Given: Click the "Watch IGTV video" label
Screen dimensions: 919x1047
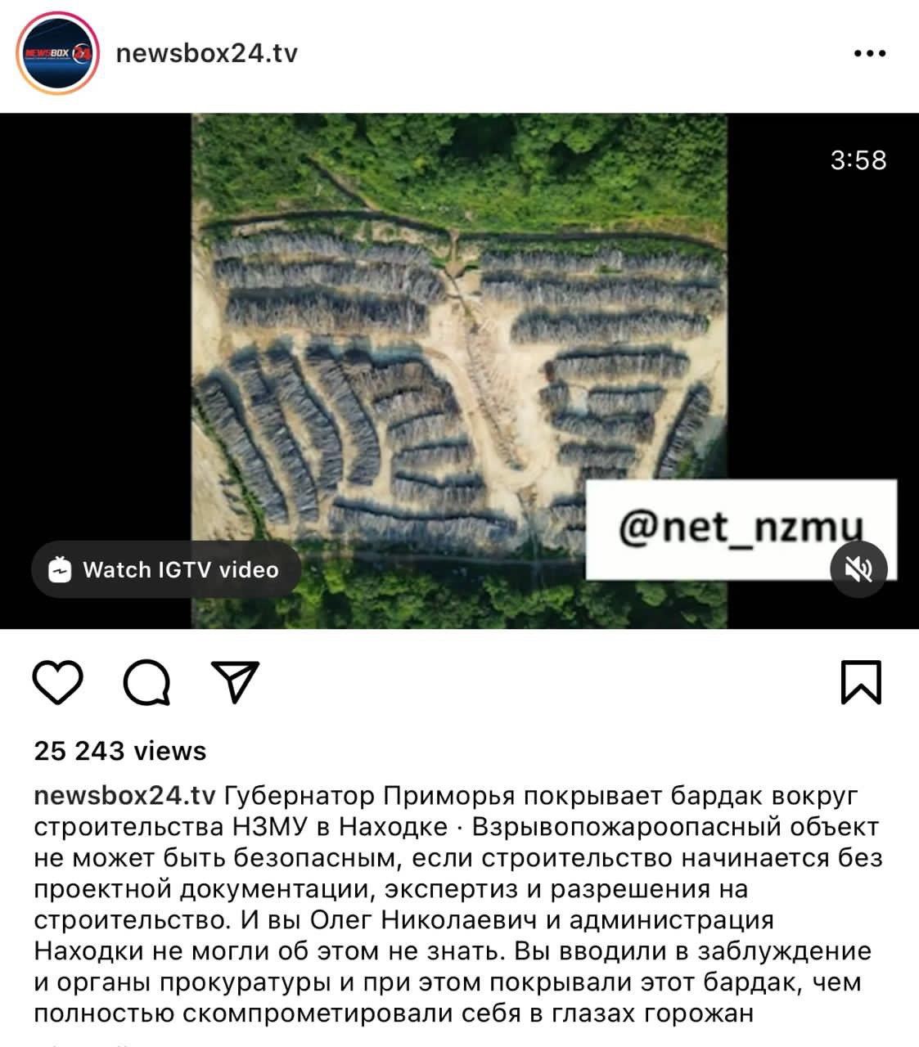Looking at the screenshot, I should pyautogui.click(x=181, y=569).
